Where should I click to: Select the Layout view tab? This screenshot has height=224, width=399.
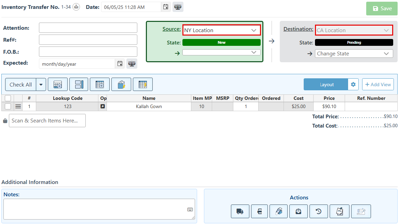coord(326,84)
